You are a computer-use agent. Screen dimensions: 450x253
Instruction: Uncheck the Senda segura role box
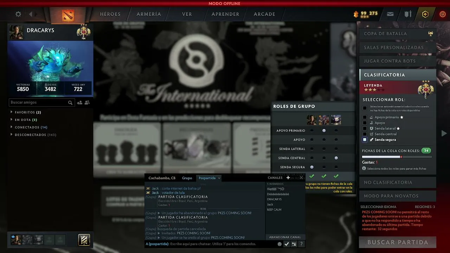click(365, 140)
